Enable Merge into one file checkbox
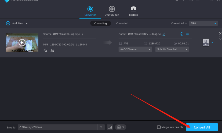 (x=159, y=127)
